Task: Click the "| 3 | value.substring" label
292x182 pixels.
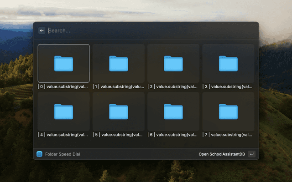Action: (x=228, y=86)
